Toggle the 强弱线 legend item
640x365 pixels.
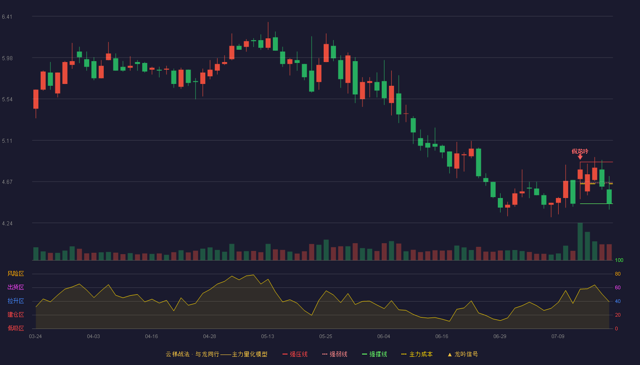pyautogui.click(x=335, y=354)
